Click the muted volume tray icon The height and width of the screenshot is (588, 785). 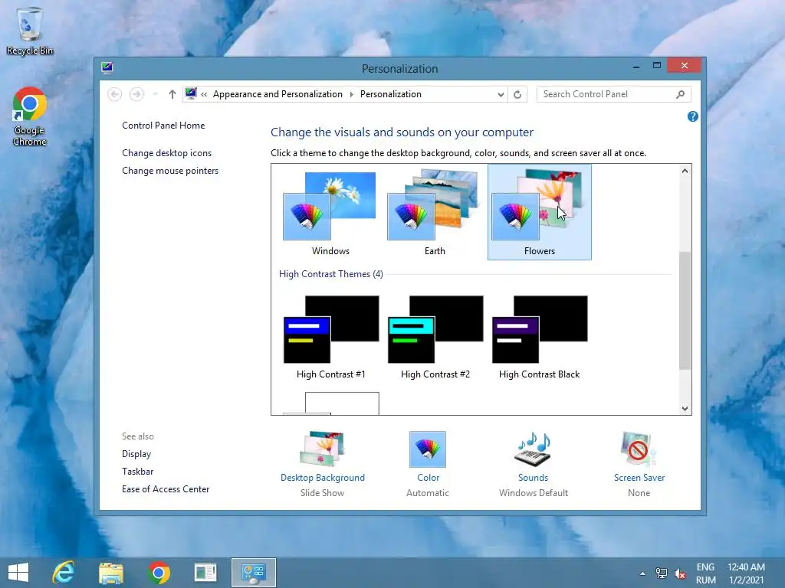pos(680,573)
